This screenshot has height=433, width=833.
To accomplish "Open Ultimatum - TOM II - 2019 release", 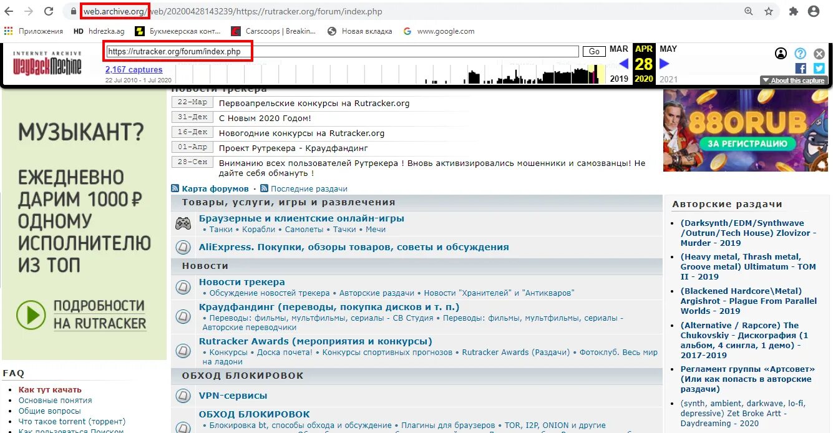I will coord(748,267).
